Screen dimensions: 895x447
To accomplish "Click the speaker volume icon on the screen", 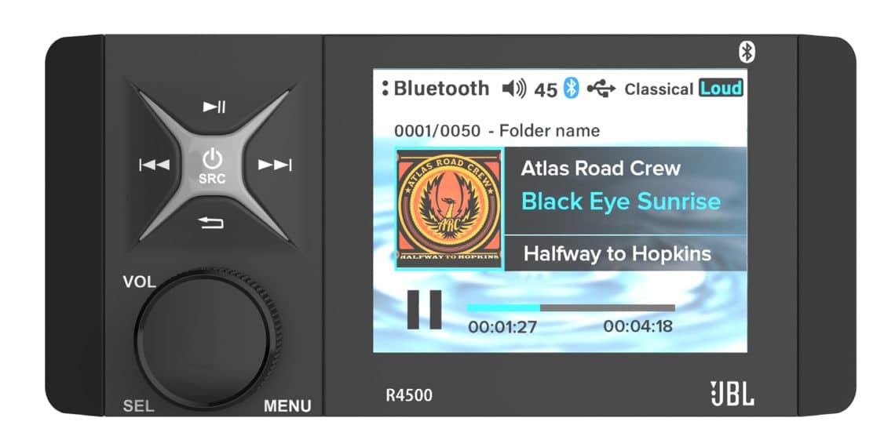I will click(x=513, y=89).
